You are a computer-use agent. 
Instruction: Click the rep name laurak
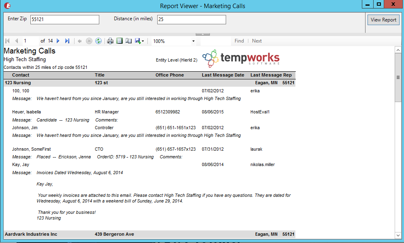[257, 149]
